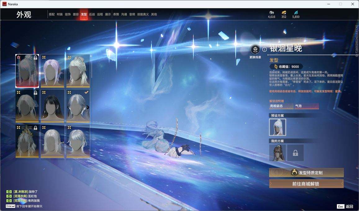Click the locked slot under 我的方案
This screenshot has height=211, width=359.
click(x=295, y=153)
